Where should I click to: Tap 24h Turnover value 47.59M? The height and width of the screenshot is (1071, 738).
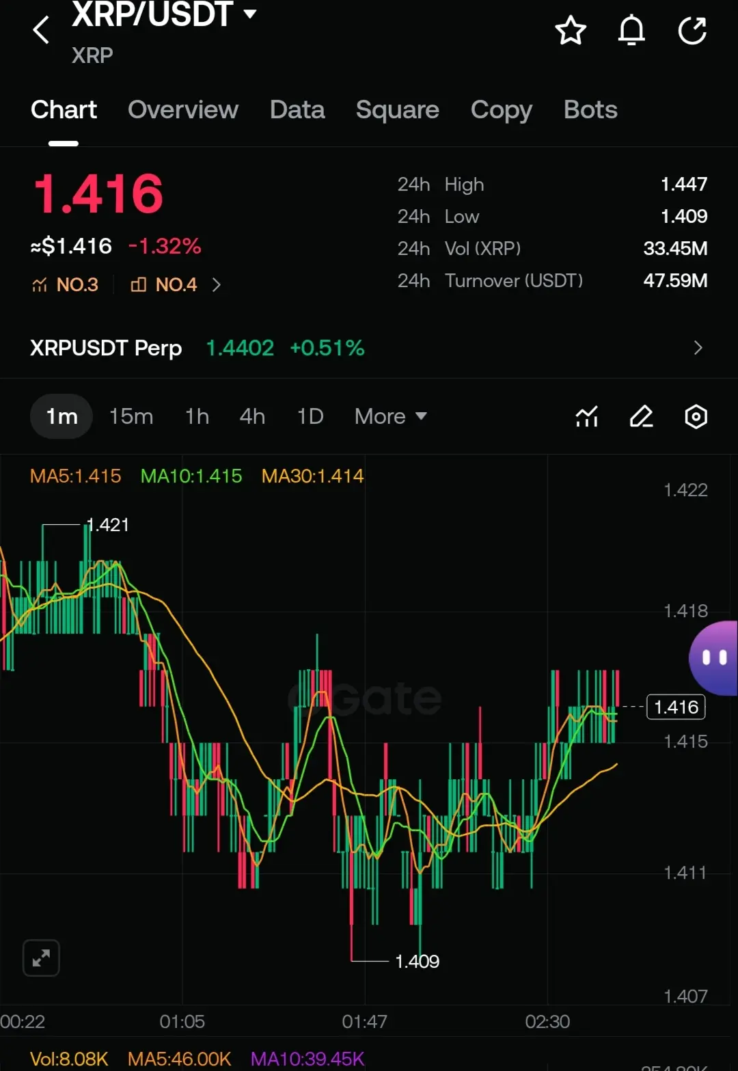point(675,281)
